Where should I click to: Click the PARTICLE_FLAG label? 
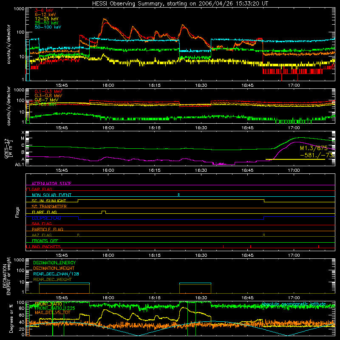(48, 229)
